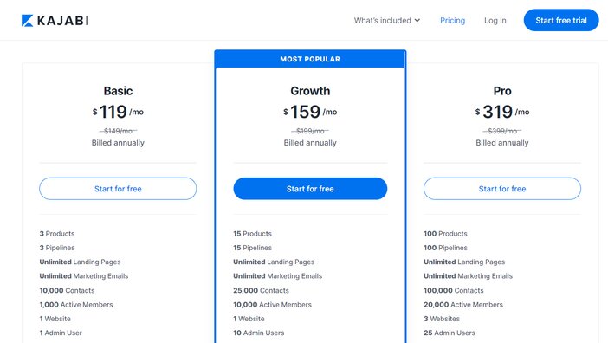Click the 15 Pipelines feature

point(252,248)
